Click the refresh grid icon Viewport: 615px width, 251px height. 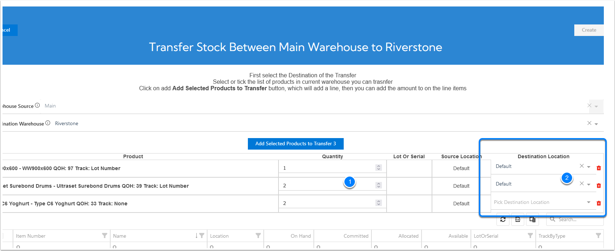[503, 219]
